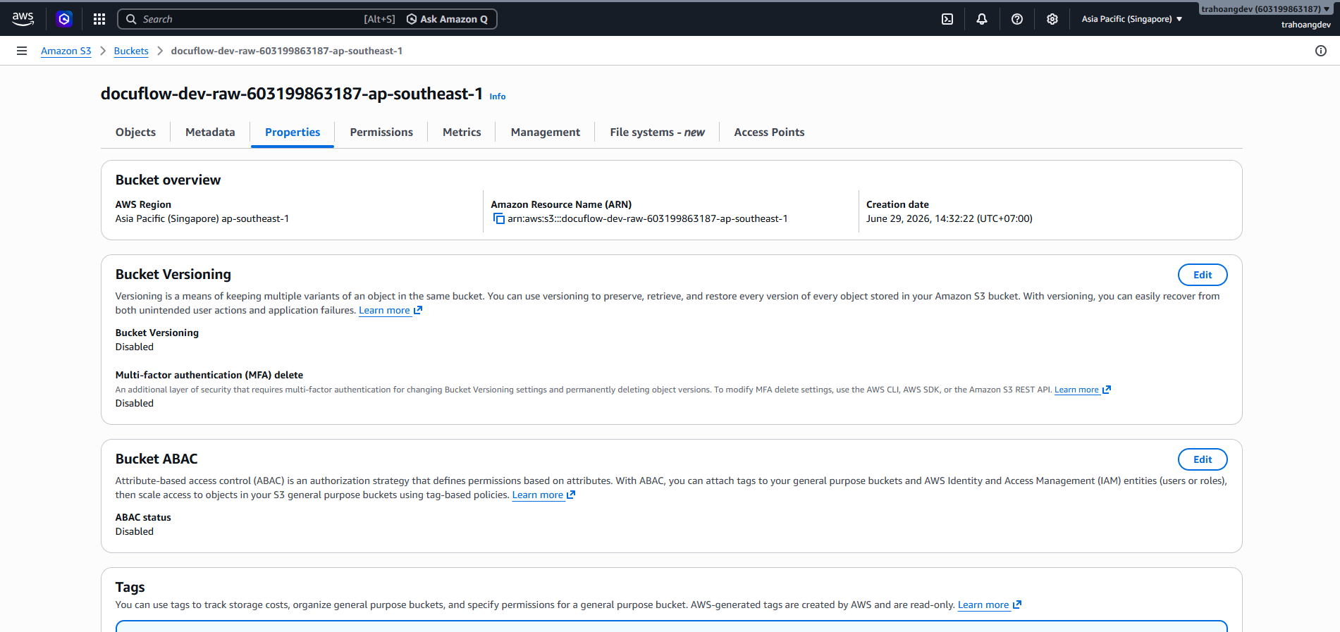
Task: Open Info link beside bucket name
Action: [x=498, y=97]
